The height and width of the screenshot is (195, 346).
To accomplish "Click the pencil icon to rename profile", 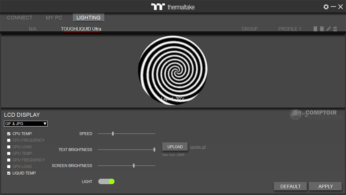I will (x=328, y=29).
